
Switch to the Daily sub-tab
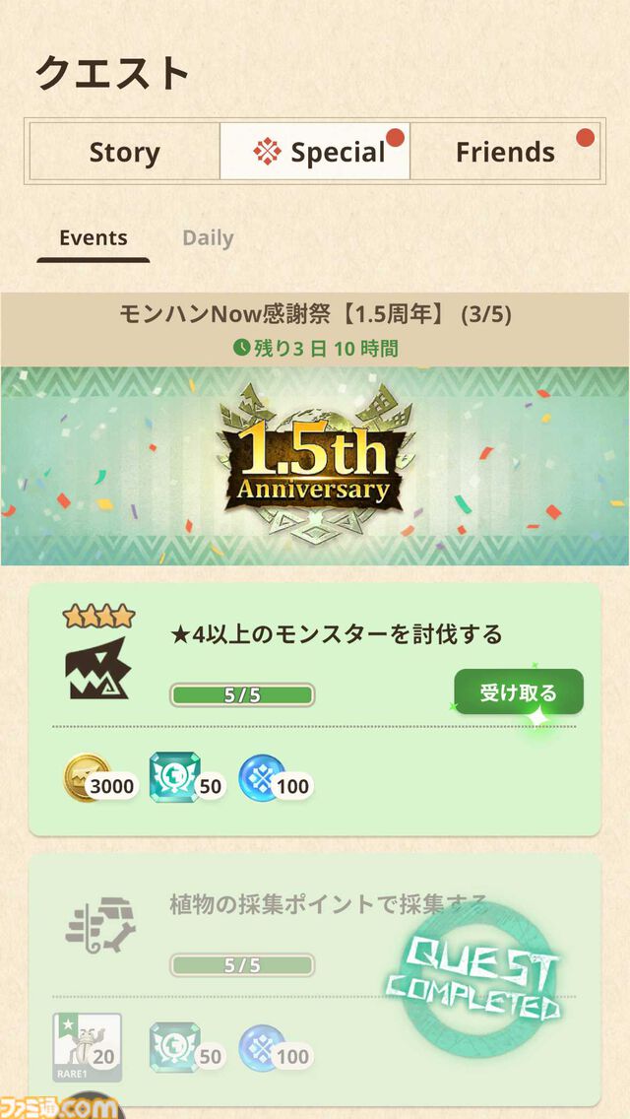pyautogui.click(x=208, y=238)
